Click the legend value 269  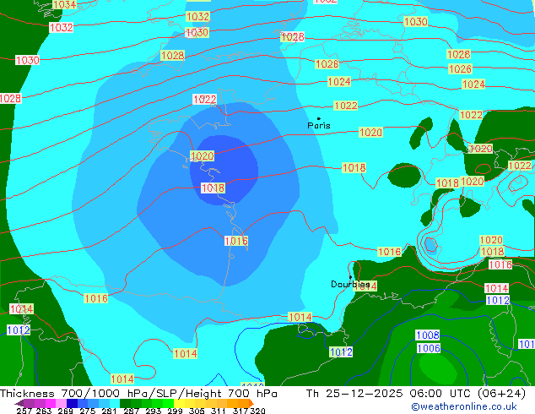[66, 411]
